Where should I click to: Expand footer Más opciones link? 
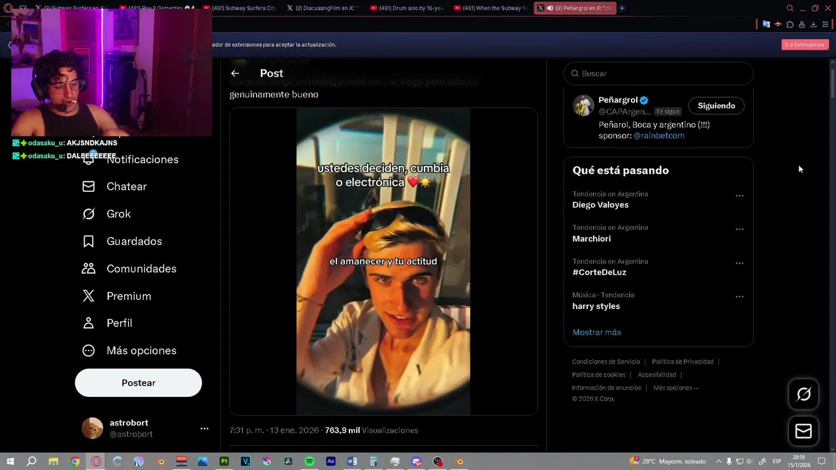click(x=676, y=388)
